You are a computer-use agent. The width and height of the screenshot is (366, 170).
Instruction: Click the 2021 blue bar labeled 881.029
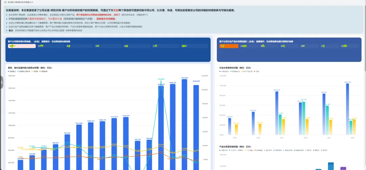[x=277, y=113]
